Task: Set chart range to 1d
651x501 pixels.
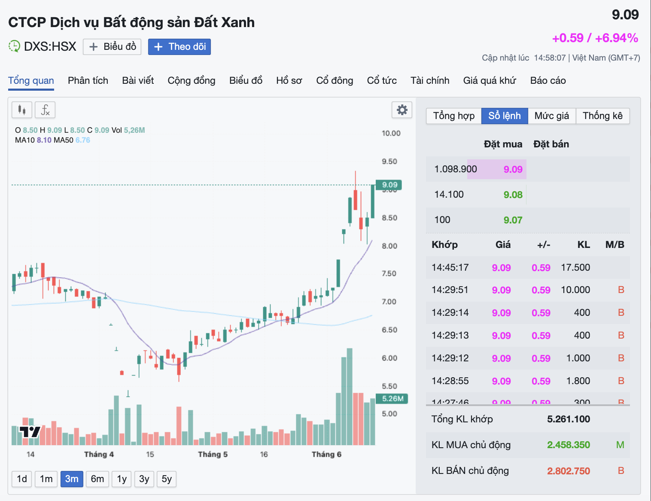Action: pyautogui.click(x=22, y=479)
